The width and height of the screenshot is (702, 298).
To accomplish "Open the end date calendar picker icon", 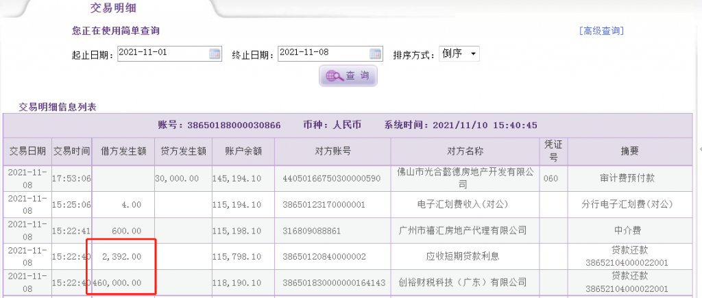I will pos(375,53).
